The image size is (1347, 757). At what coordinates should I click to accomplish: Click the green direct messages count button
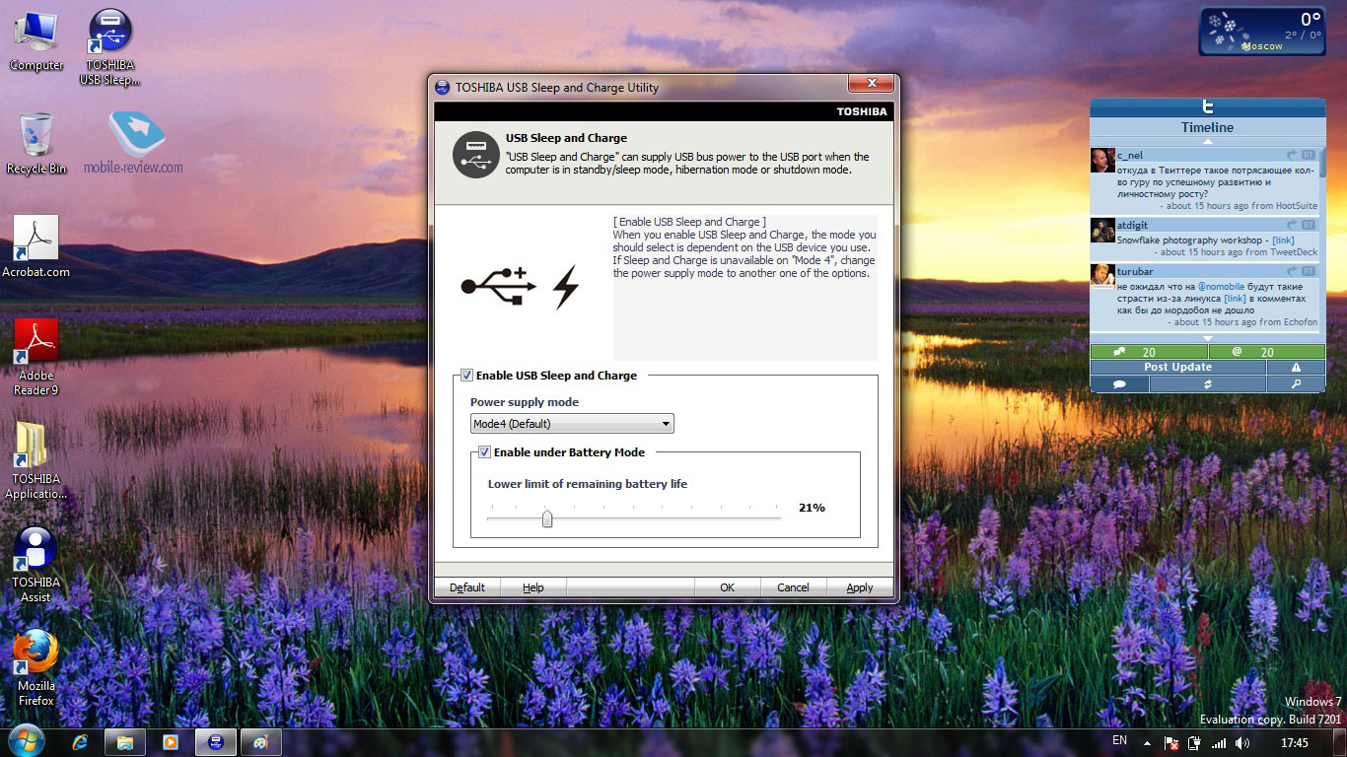(1149, 352)
